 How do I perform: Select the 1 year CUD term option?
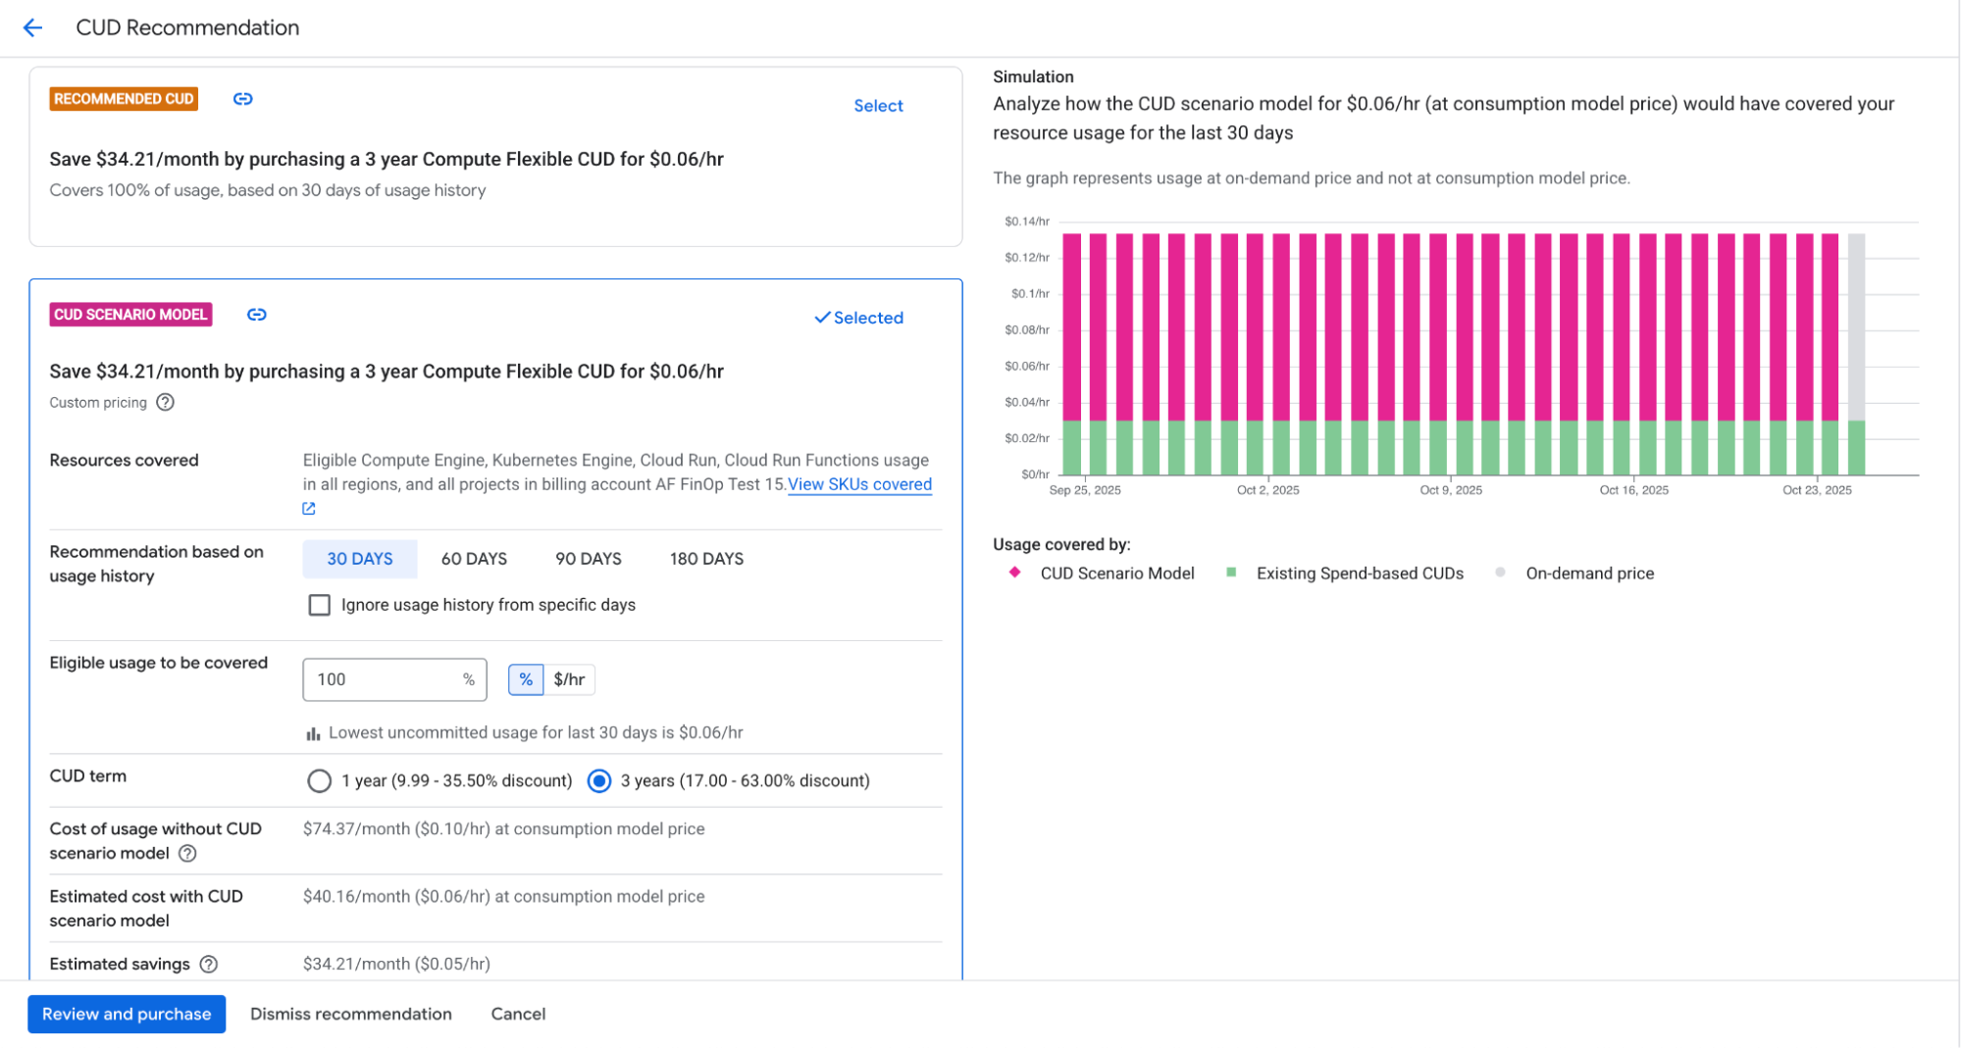pyautogui.click(x=319, y=780)
